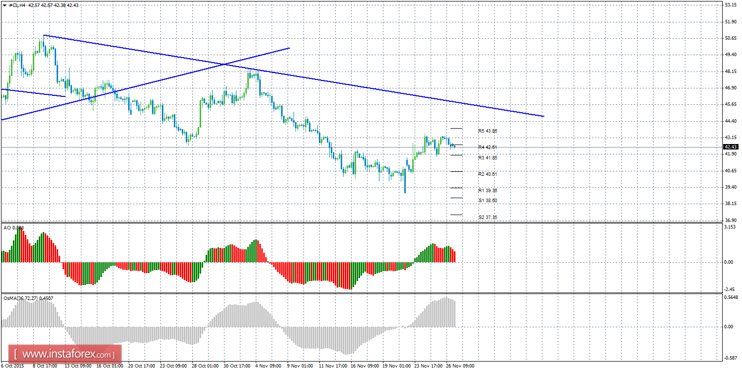This screenshot has width=742, height=370.
Task: Click the "6 Oct 2015" date label
Action: pos(13,366)
